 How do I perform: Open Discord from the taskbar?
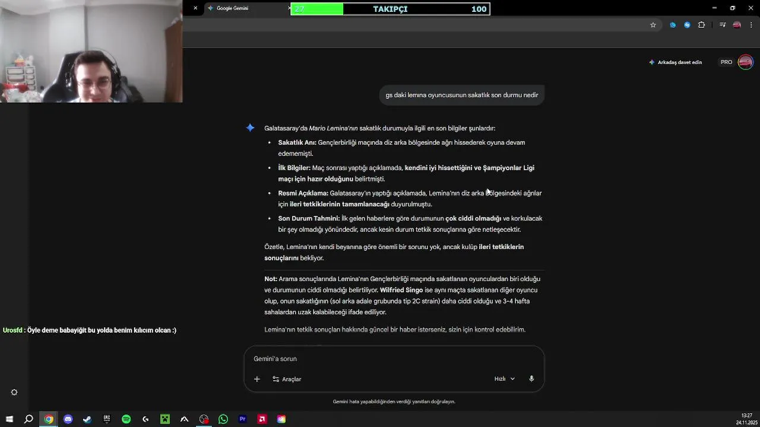[68, 419]
